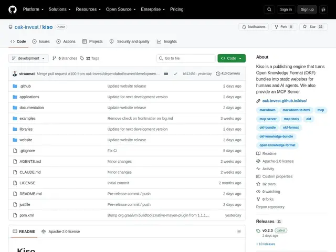This screenshot has width=336, height=252.
Task: Open the green Code dropdown
Action: (232, 58)
